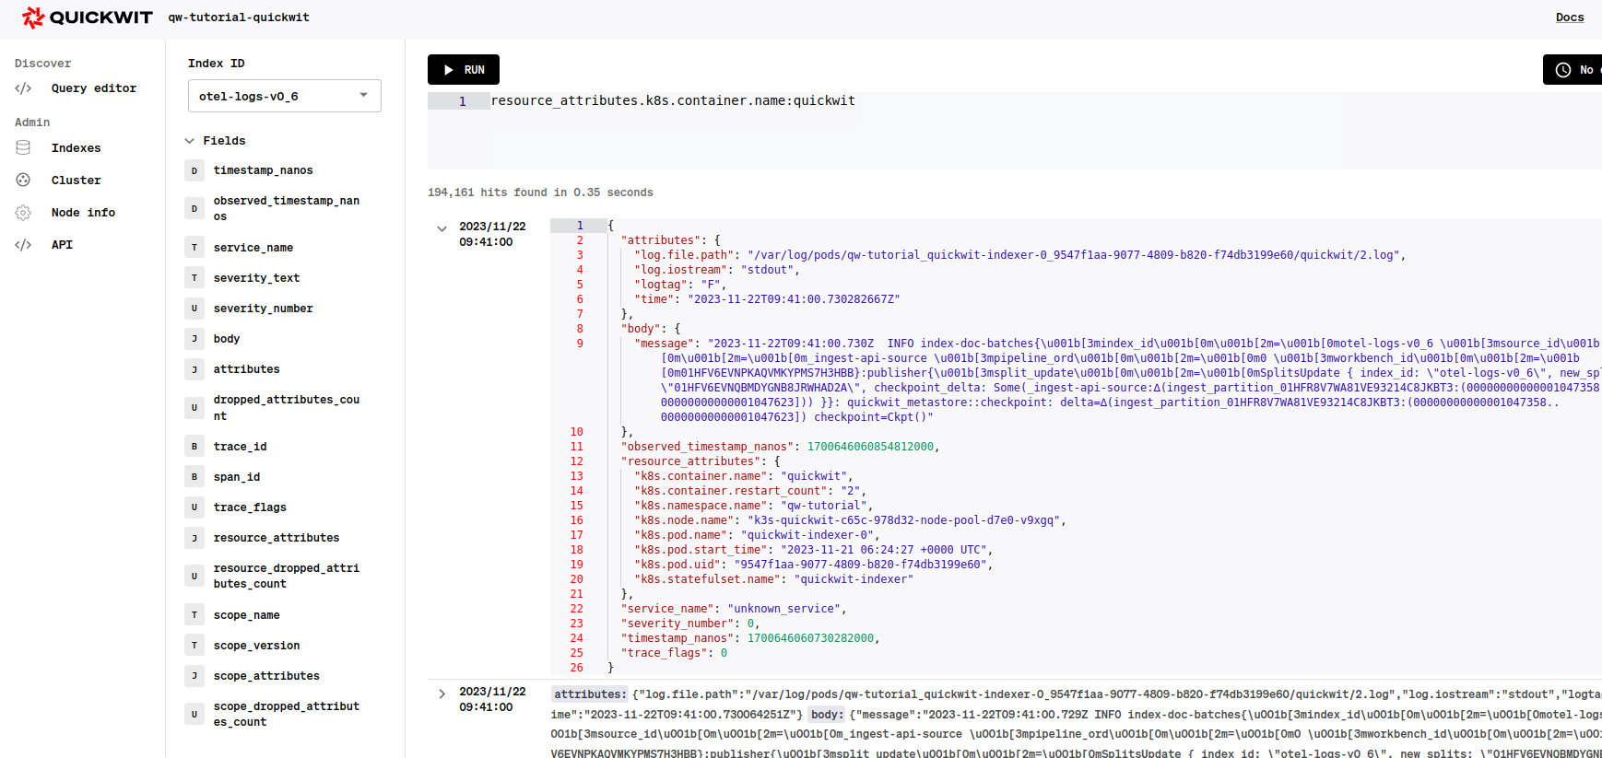Screen dimensions: 1602x758
Task: Click the Query editor code icon
Action: click(23, 88)
